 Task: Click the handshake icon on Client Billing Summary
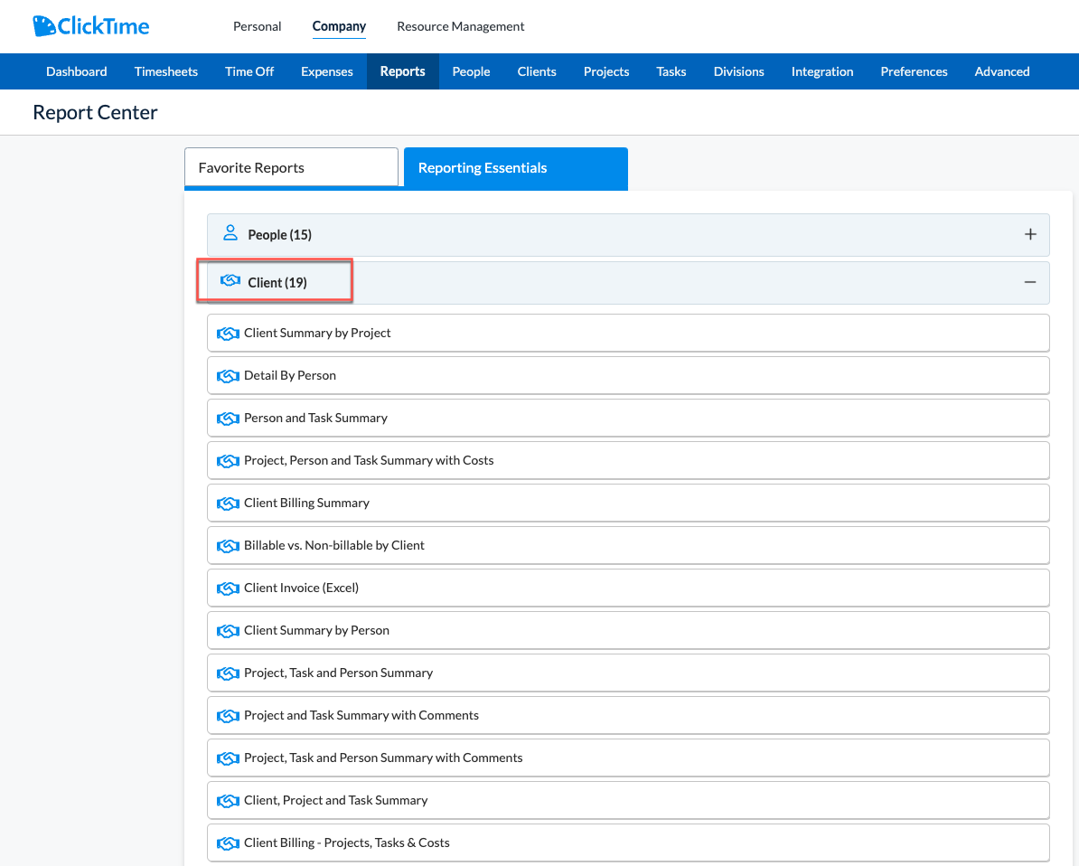click(x=228, y=503)
